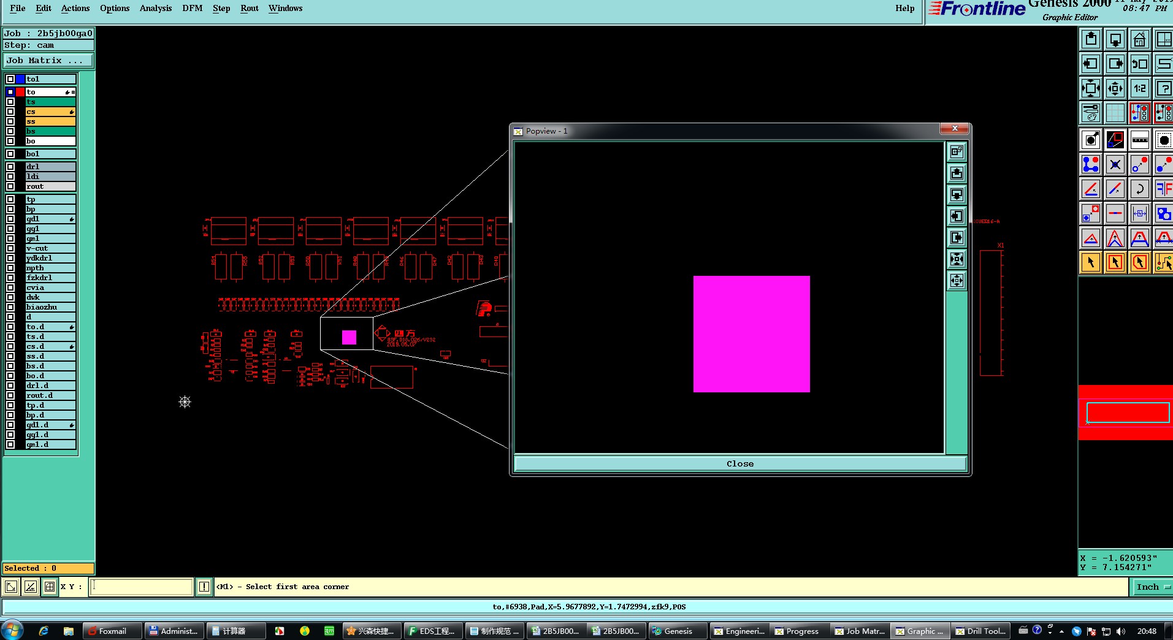Click the rotate arrow icon
The height and width of the screenshot is (640, 1173).
1139,189
